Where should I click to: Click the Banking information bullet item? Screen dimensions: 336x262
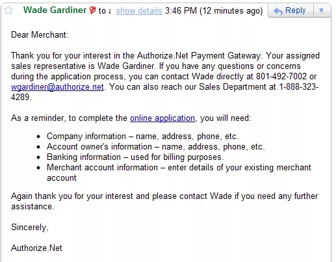click(x=135, y=157)
